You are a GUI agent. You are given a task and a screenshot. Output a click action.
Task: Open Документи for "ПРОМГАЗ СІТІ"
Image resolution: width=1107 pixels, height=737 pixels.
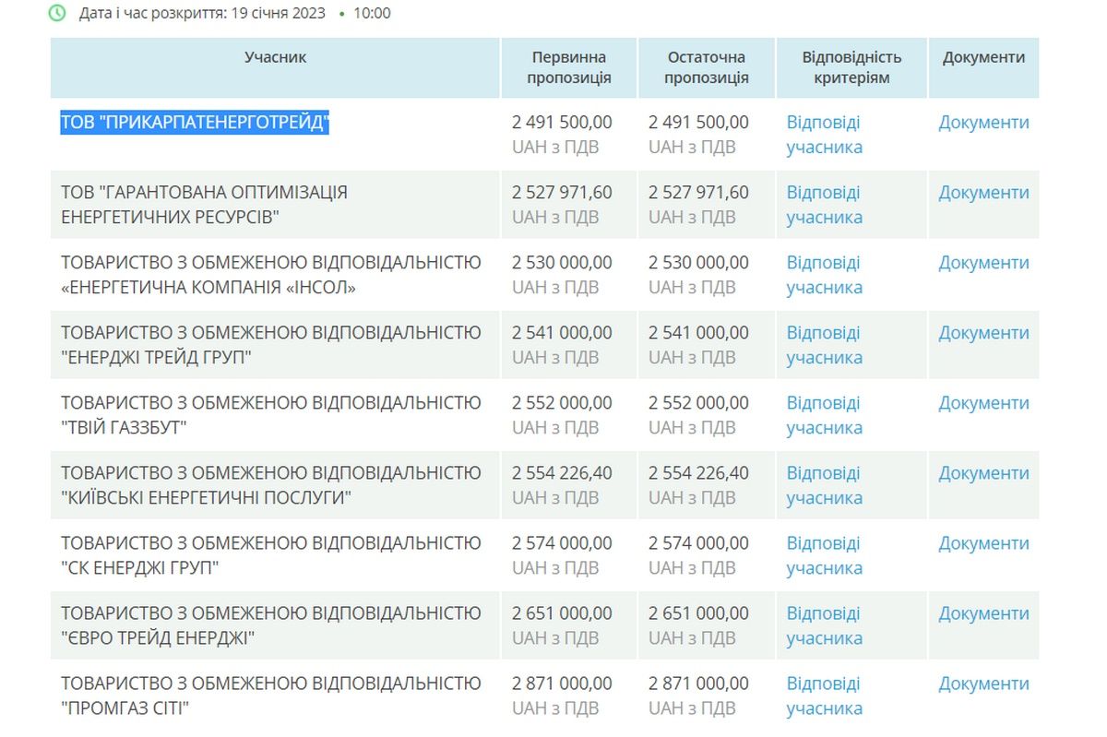click(x=983, y=684)
